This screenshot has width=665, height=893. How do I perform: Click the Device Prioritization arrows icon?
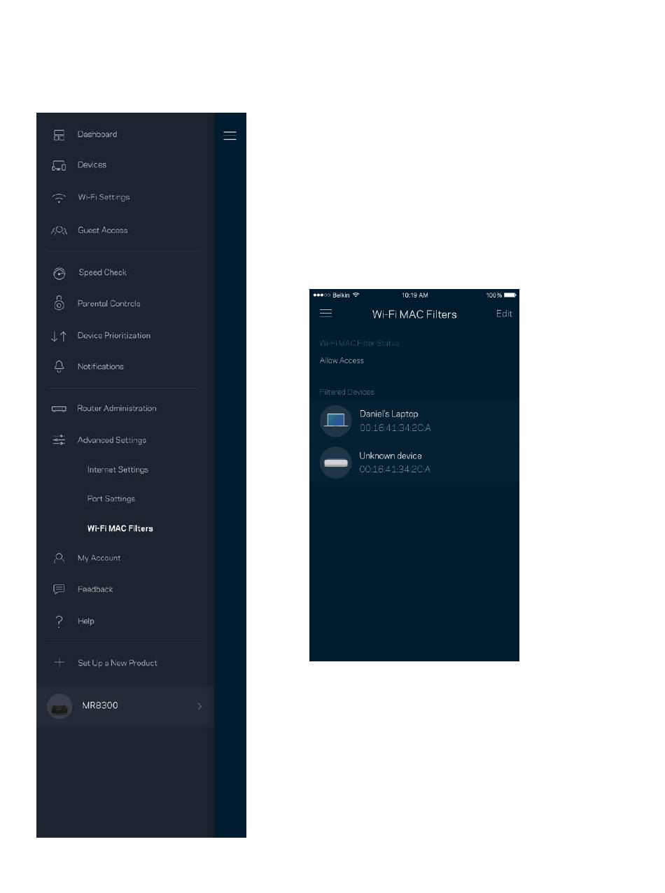(x=59, y=336)
